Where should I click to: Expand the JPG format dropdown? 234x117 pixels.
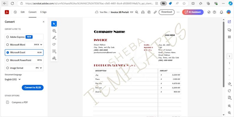click(41, 68)
